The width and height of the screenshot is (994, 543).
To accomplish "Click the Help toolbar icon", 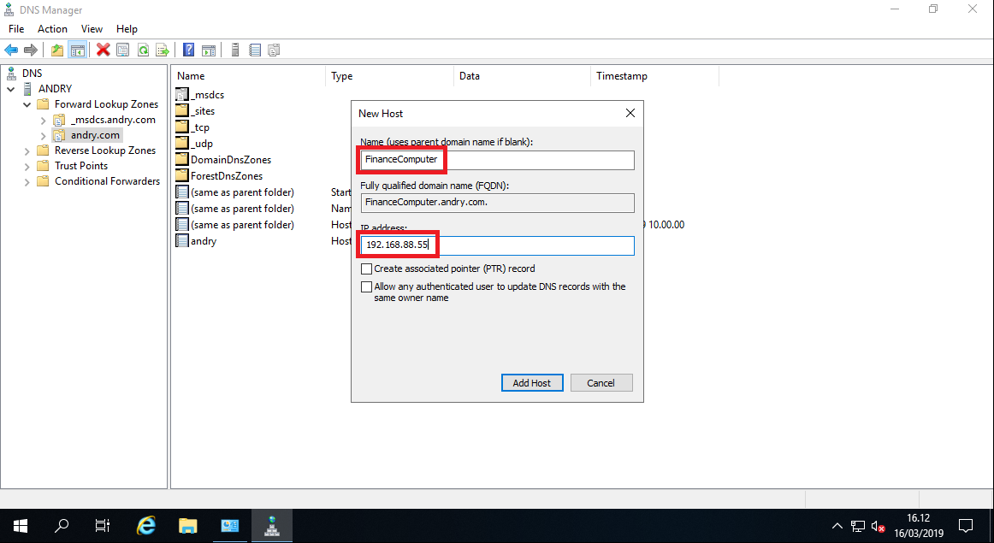I will (187, 49).
